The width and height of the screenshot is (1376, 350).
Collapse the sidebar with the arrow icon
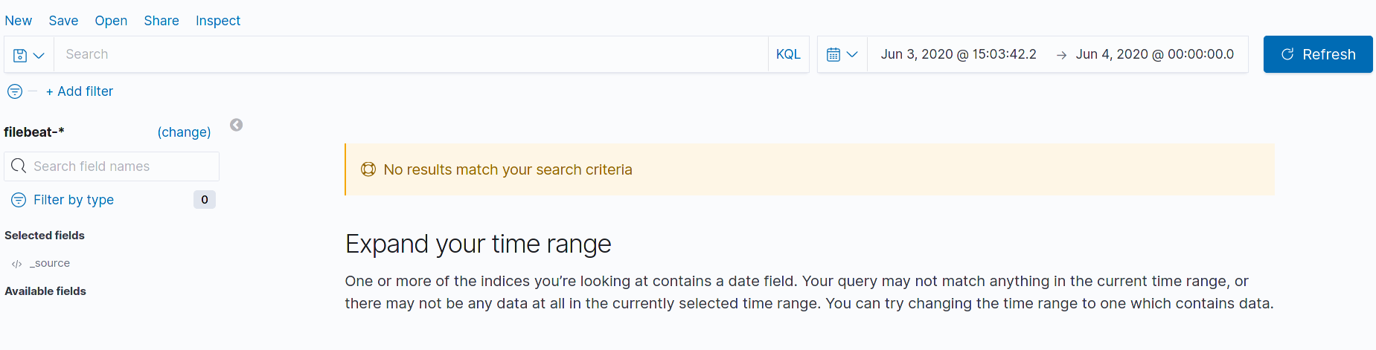pyautogui.click(x=236, y=125)
